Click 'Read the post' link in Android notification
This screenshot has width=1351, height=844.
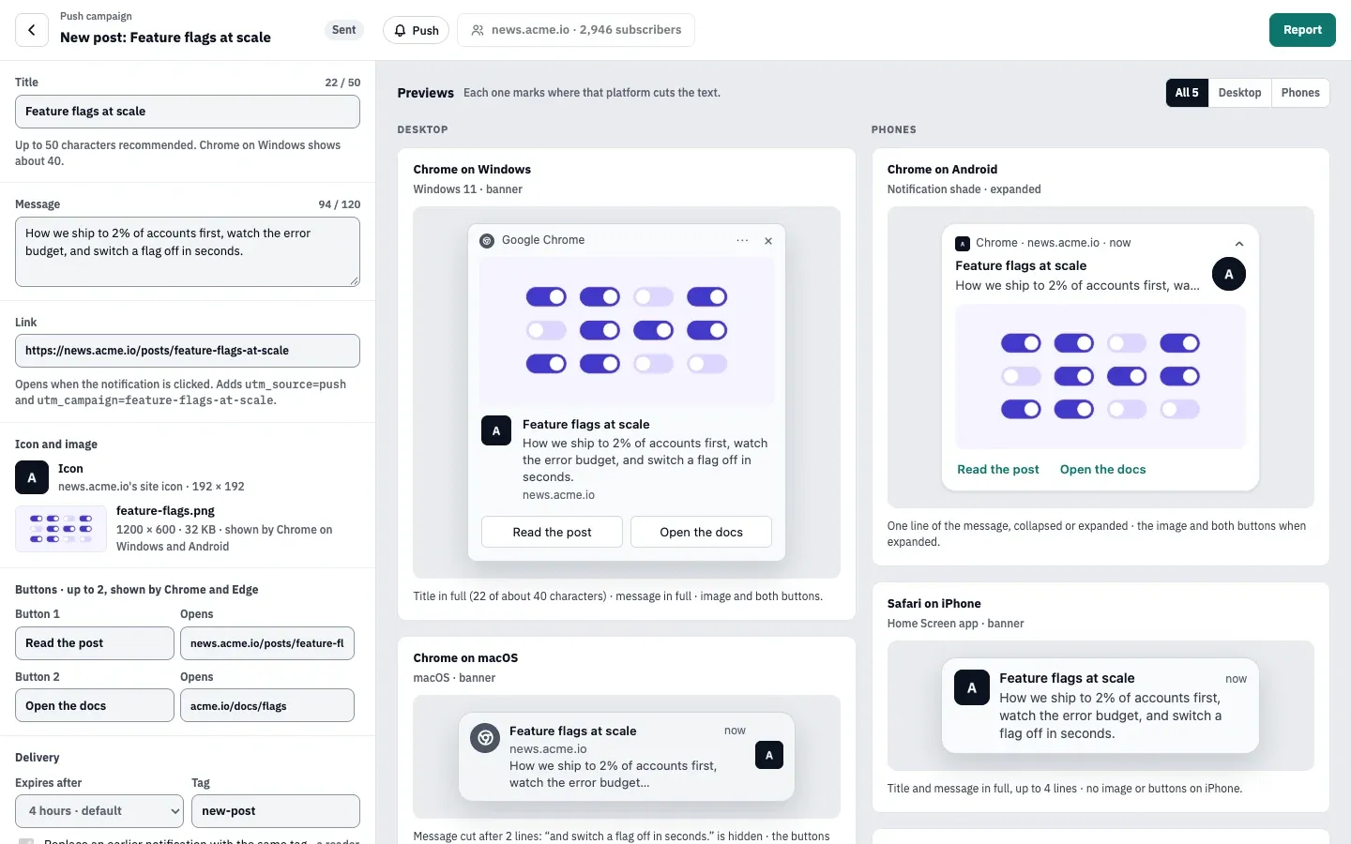pyautogui.click(x=998, y=470)
